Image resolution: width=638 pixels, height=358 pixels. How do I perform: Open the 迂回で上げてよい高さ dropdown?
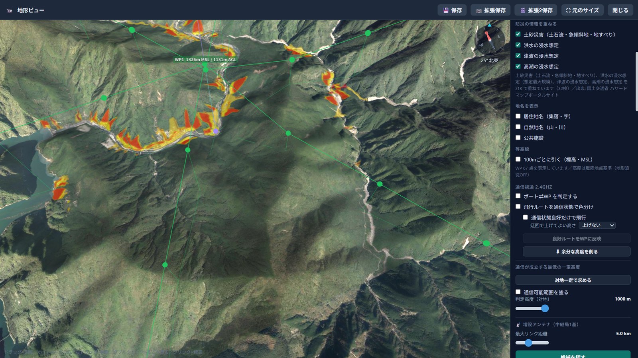click(x=597, y=225)
